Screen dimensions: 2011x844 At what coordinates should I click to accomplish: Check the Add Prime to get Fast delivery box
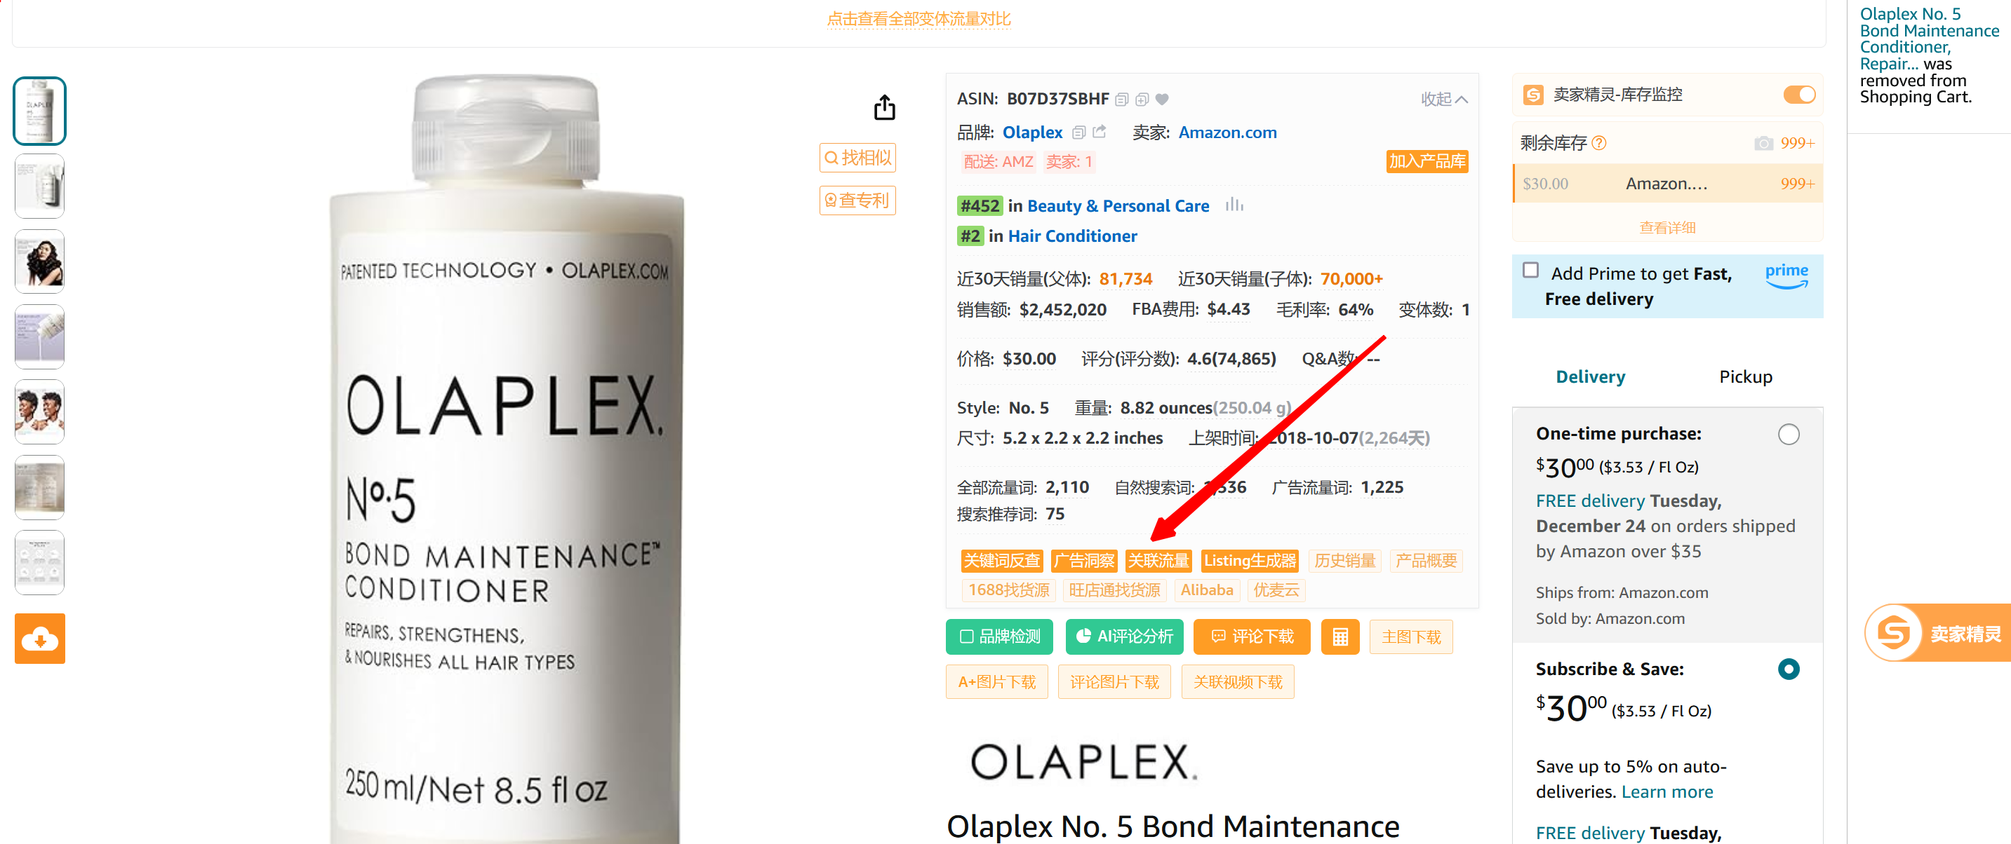pos(1530,270)
